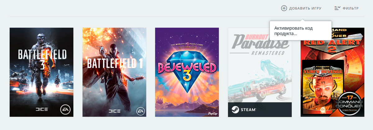Open the Battlefield 1 game tile
This screenshot has width=373, height=130.
click(x=114, y=72)
